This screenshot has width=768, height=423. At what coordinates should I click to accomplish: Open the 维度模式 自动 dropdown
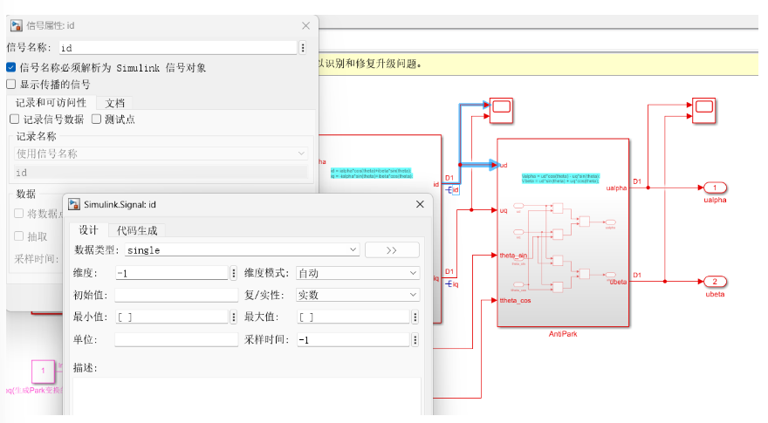click(358, 273)
